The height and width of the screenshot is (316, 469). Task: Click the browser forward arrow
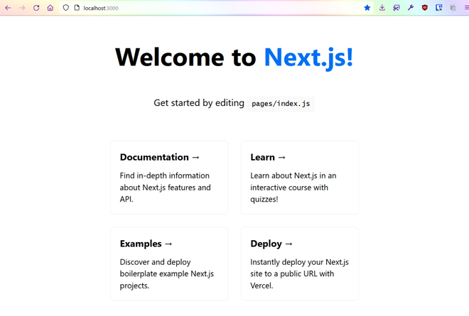(22, 8)
